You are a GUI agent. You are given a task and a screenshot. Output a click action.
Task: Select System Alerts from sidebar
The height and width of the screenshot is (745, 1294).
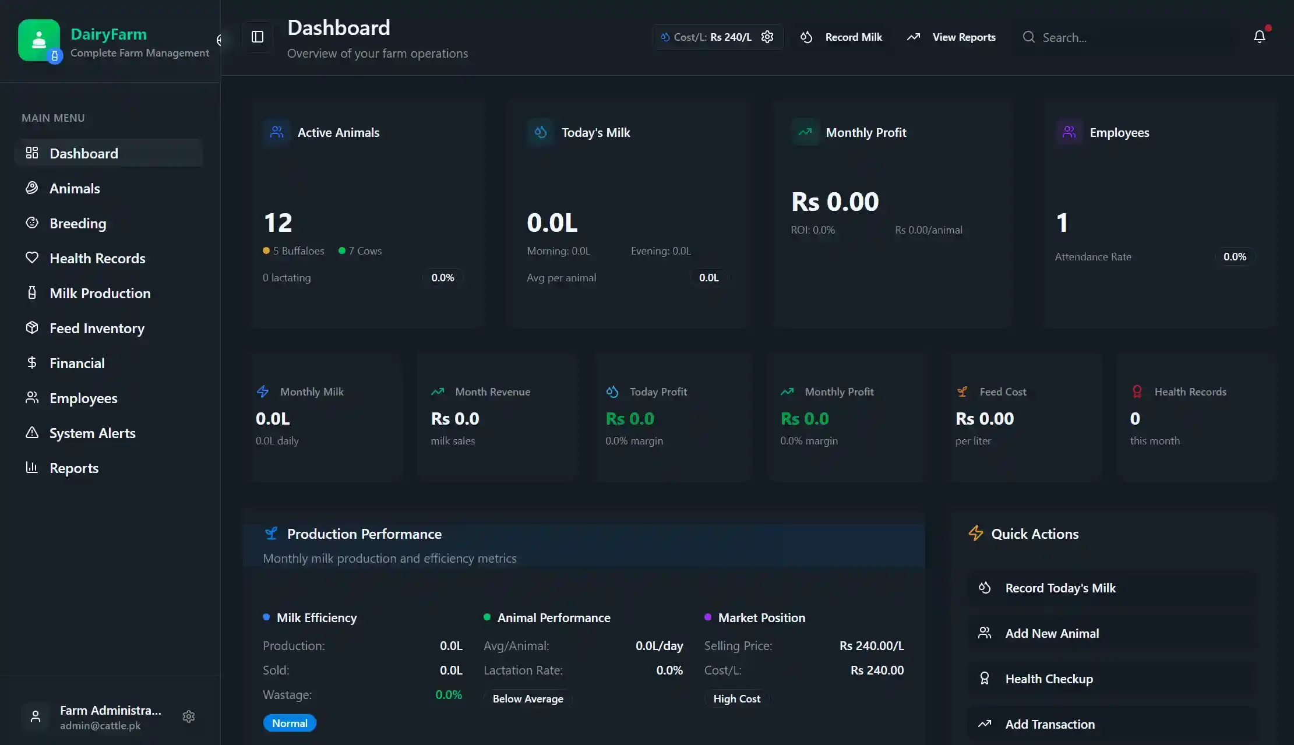pos(92,433)
